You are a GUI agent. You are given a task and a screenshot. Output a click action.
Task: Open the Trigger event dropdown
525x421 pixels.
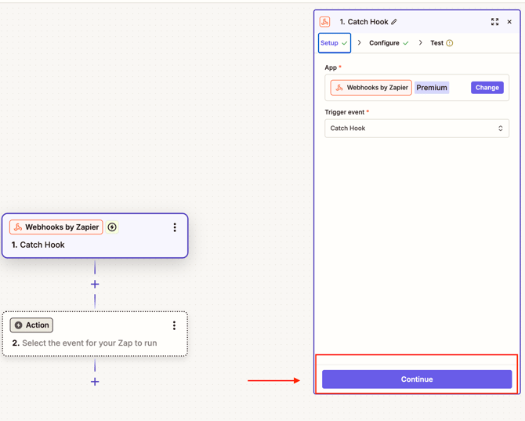tap(417, 129)
